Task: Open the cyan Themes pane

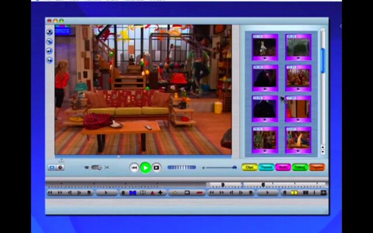Action: click(266, 167)
